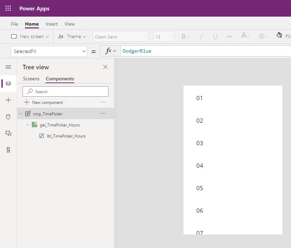
Task: Open the Theme picker
Action: coord(72,36)
